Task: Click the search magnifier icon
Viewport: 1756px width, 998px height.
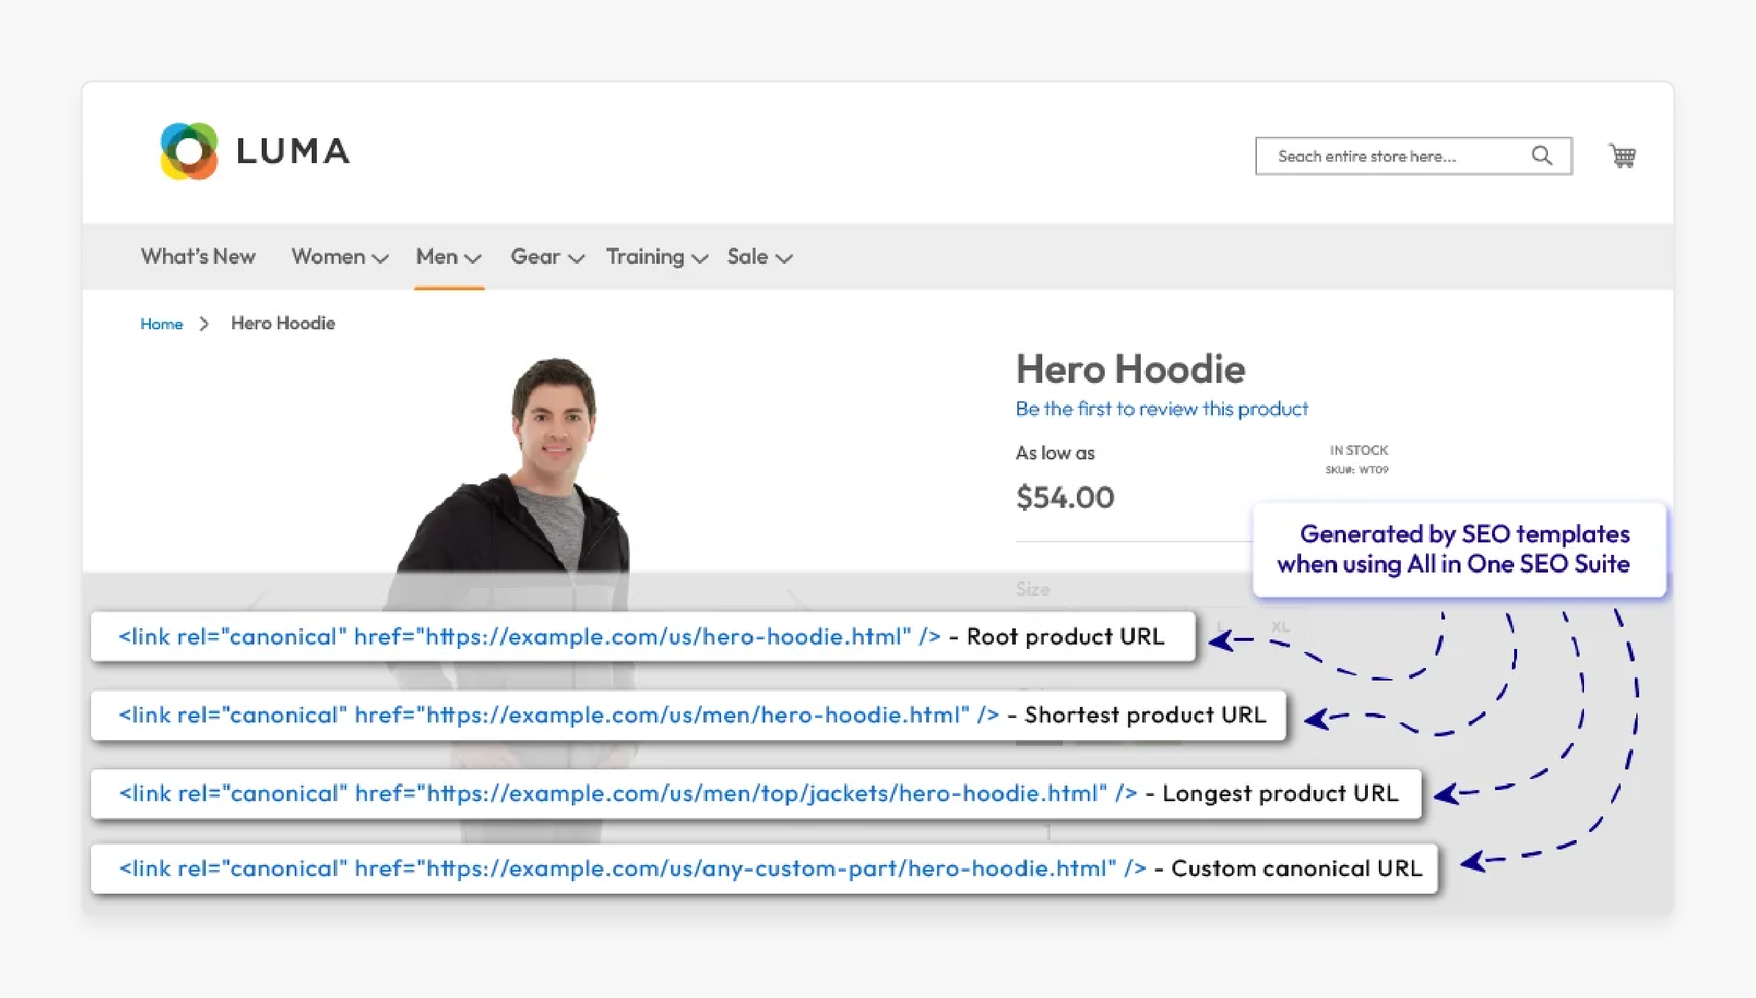Action: pos(1542,155)
